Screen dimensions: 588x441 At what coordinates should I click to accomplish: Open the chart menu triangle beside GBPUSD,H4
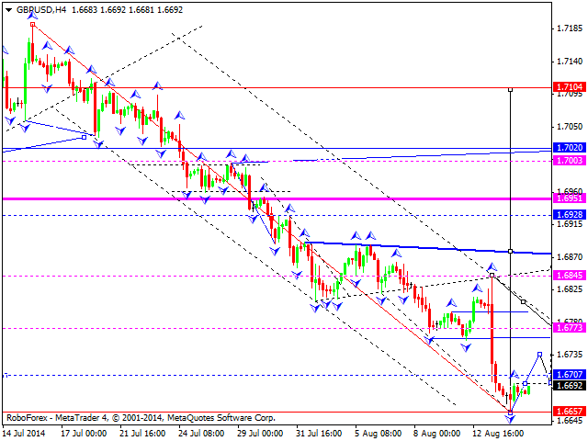[x=9, y=10]
